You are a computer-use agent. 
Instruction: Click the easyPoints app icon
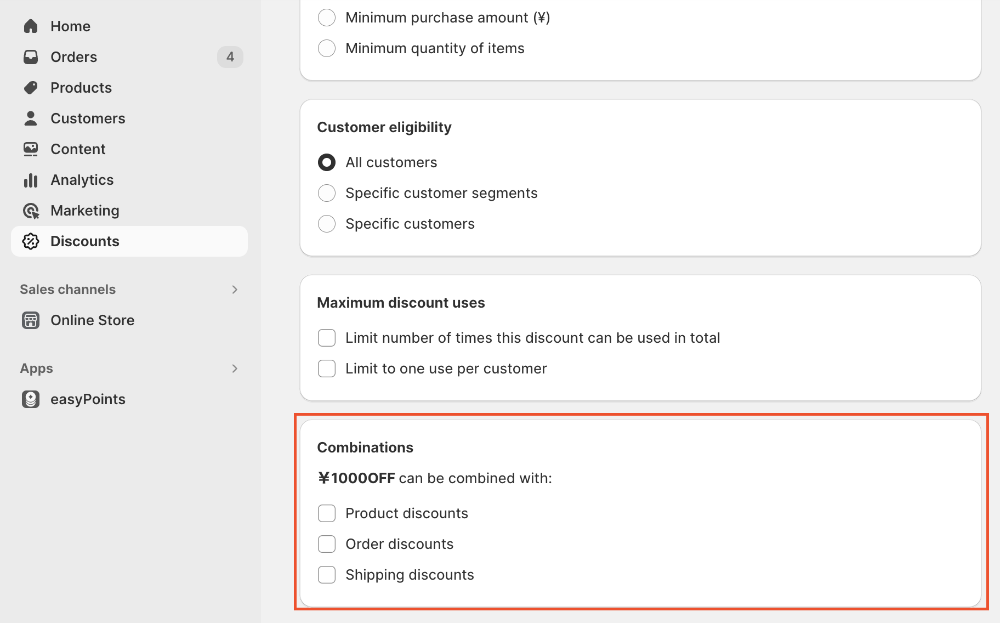point(31,399)
